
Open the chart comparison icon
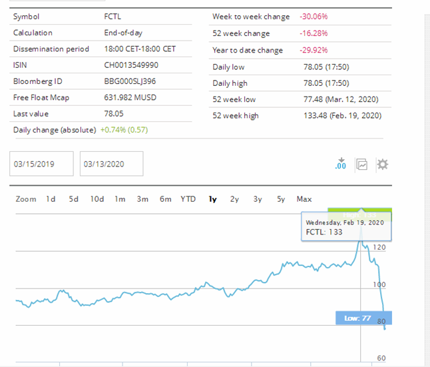(362, 164)
